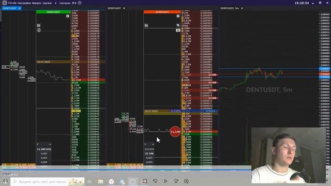Click the clock reading 19:28:54
331x186 pixels.
click(x=302, y=3)
